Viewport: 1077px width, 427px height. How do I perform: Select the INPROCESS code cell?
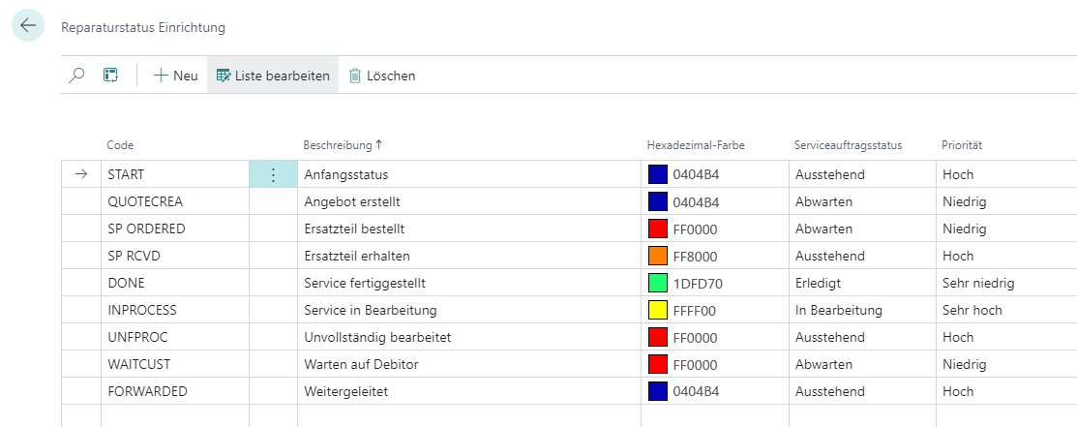tap(175, 310)
